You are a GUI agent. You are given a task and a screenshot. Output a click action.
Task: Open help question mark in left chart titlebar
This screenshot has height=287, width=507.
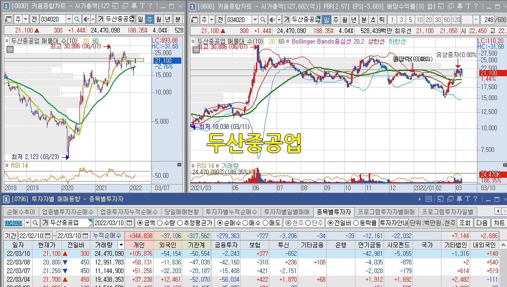pos(150,6)
